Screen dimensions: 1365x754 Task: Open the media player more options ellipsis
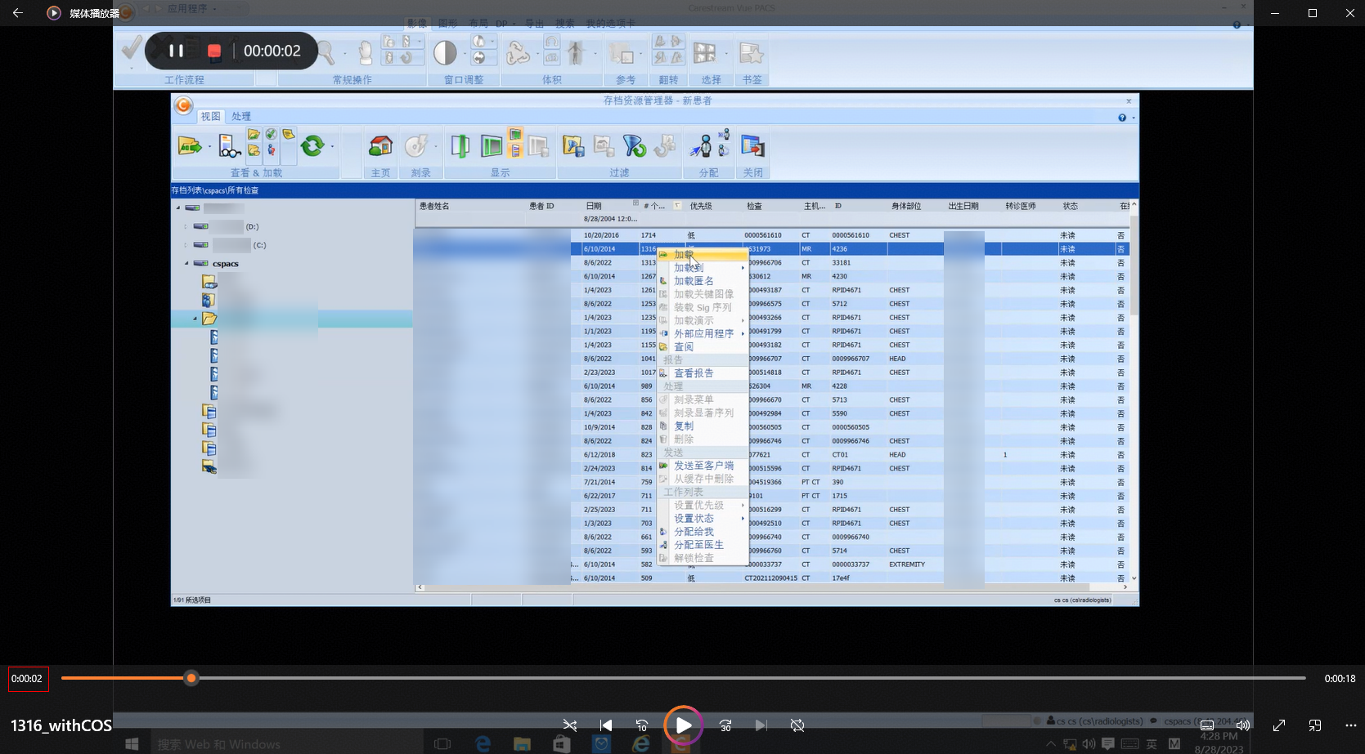coord(1350,725)
